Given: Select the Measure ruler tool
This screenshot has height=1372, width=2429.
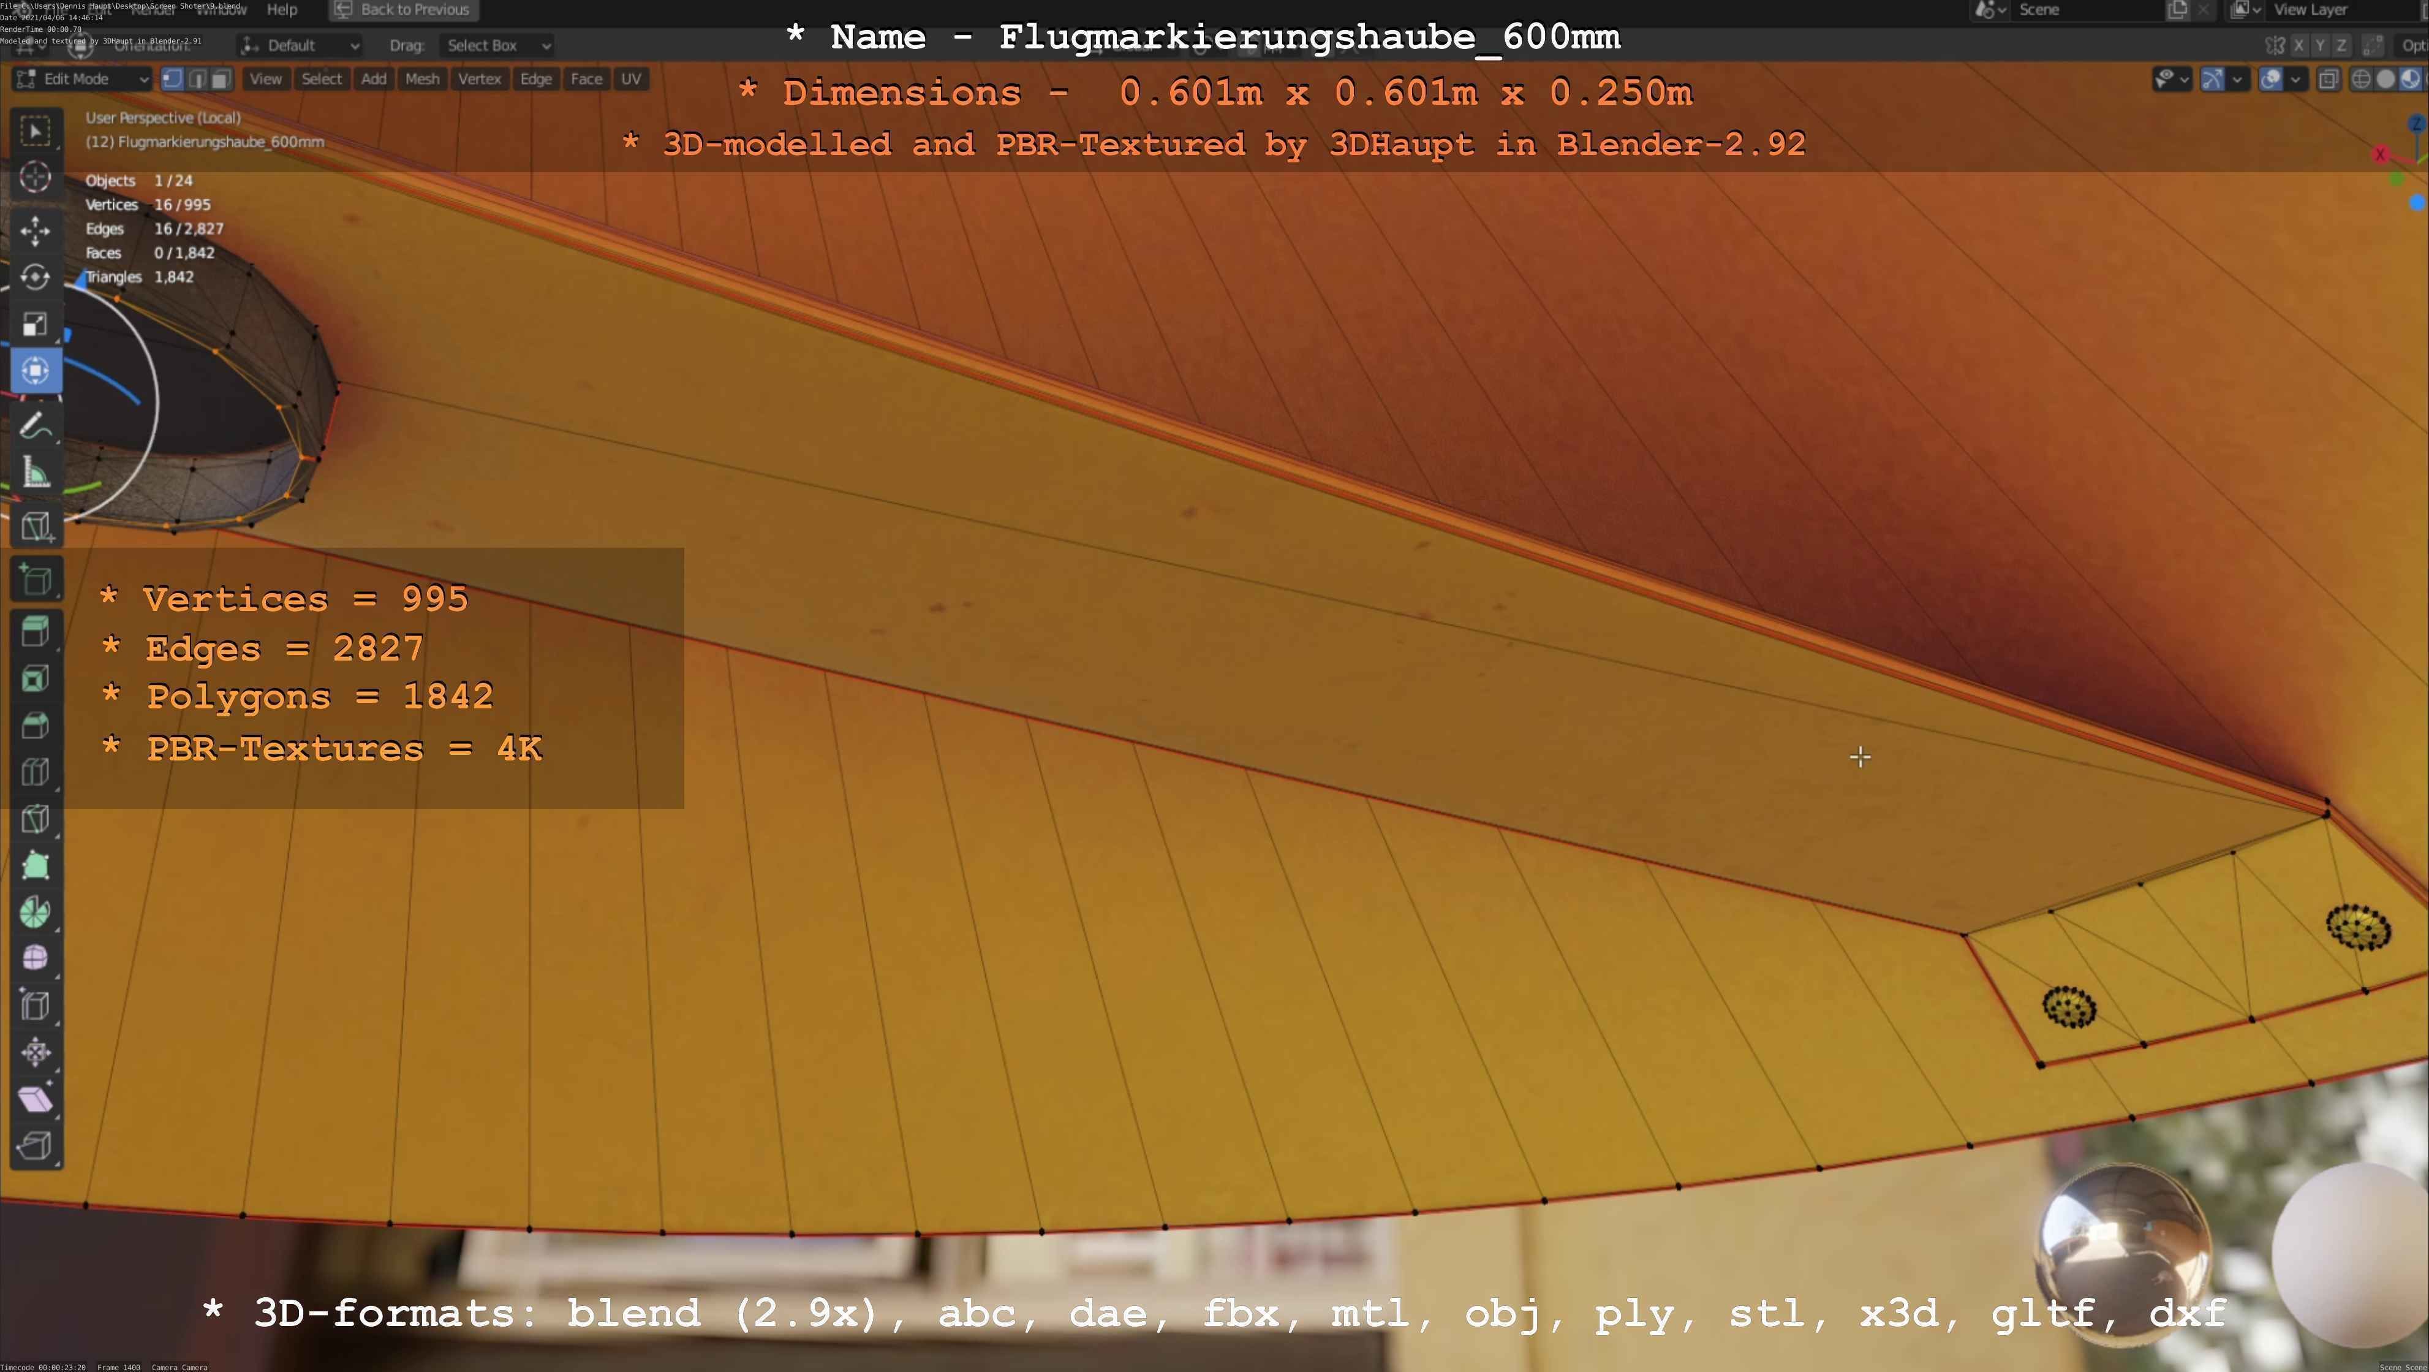Looking at the screenshot, I should pyautogui.click(x=36, y=471).
